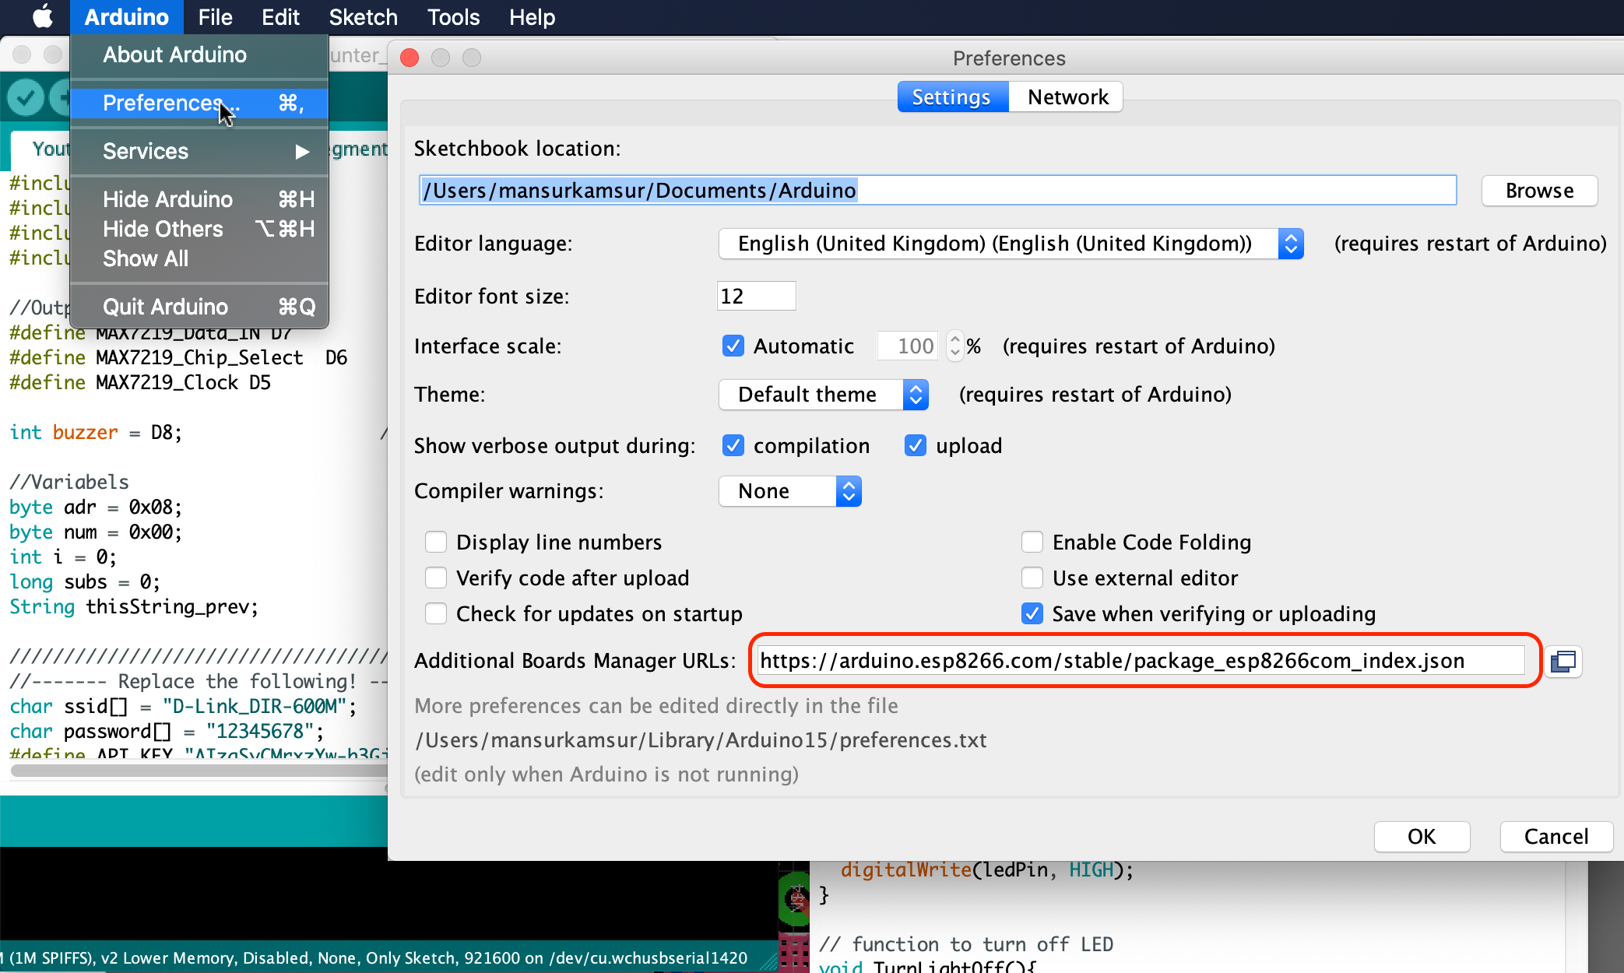Open the Sketch menu
Viewport: 1624px width, 973px height.
[363, 17]
